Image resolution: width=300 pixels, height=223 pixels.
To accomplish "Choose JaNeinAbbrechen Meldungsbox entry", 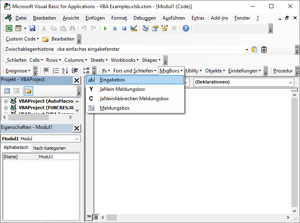I will coord(135,99).
